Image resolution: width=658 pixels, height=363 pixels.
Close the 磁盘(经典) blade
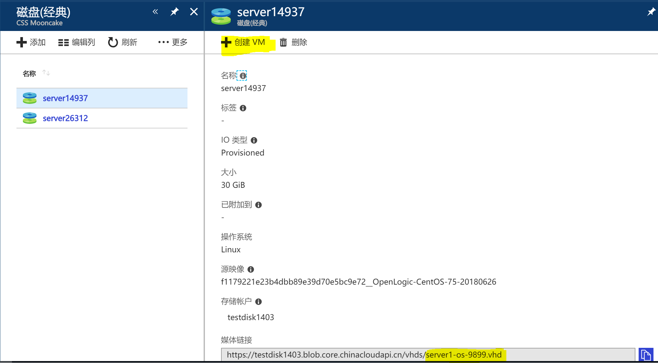coord(194,12)
